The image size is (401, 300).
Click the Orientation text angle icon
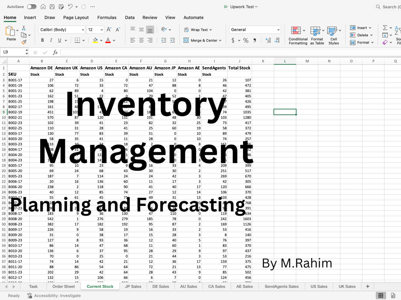click(164, 30)
